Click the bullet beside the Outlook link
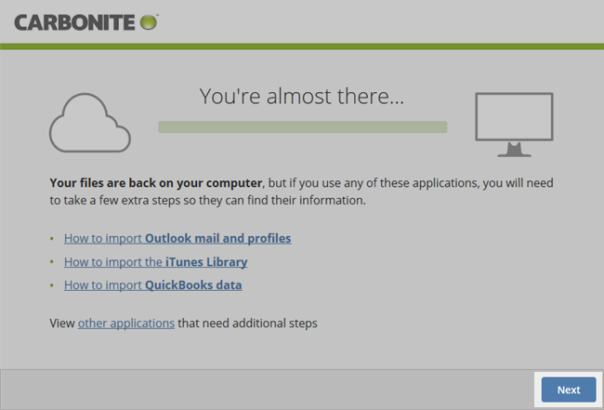Image resolution: width=604 pixels, height=410 pixels. pyautogui.click(x=52, y=239)
